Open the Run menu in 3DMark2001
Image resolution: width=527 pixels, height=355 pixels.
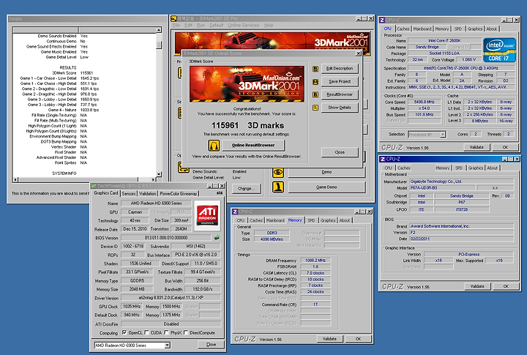pos(201,25)
